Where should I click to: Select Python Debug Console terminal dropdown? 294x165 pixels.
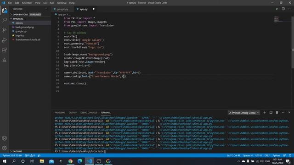[244, 113]
